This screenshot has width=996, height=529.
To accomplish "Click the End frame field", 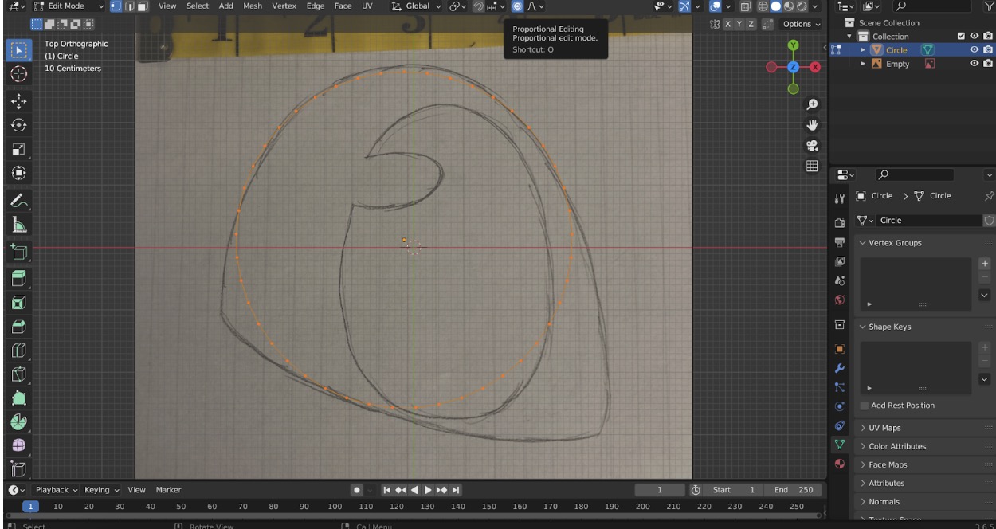I will tap(794, 490).
